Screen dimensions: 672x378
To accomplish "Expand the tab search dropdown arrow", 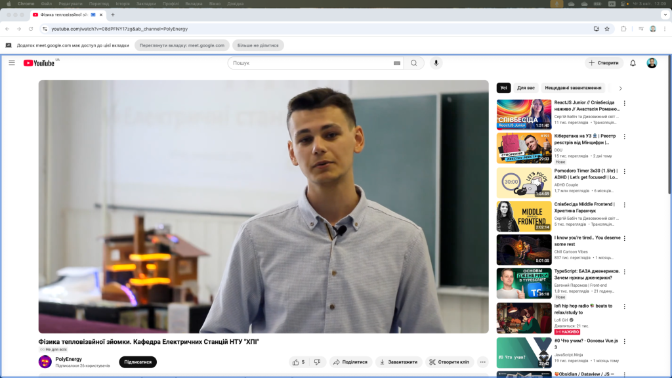I will [665, 14].
